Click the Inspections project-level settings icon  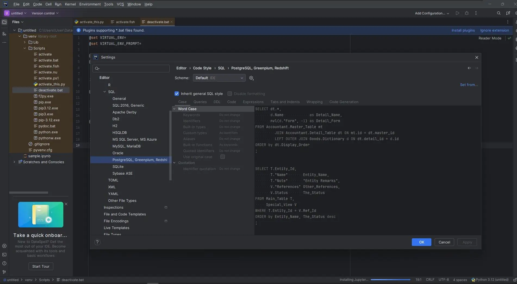166,207
